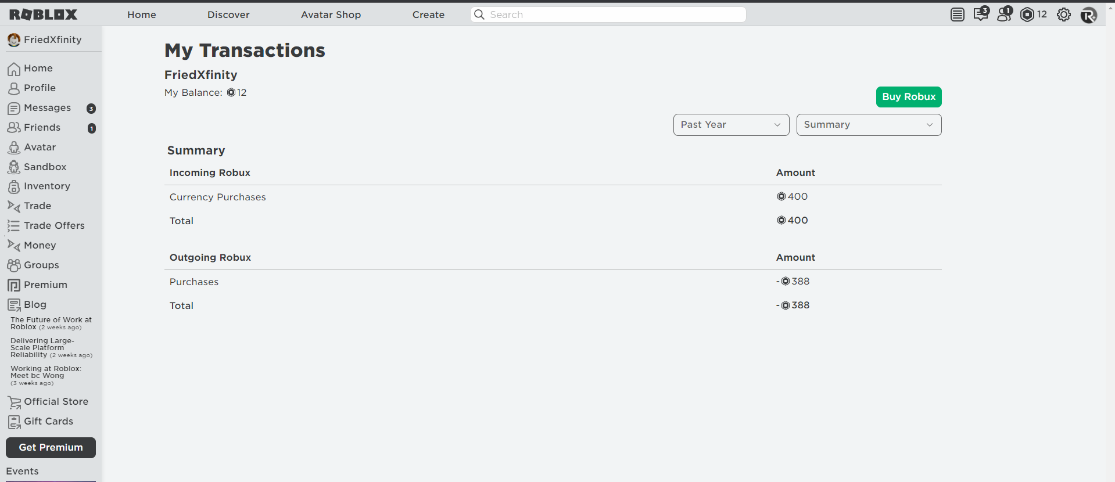Open Inventory from sidebar
The width and height of the screenshot is (1115, 482).
(x=39, y=186)
